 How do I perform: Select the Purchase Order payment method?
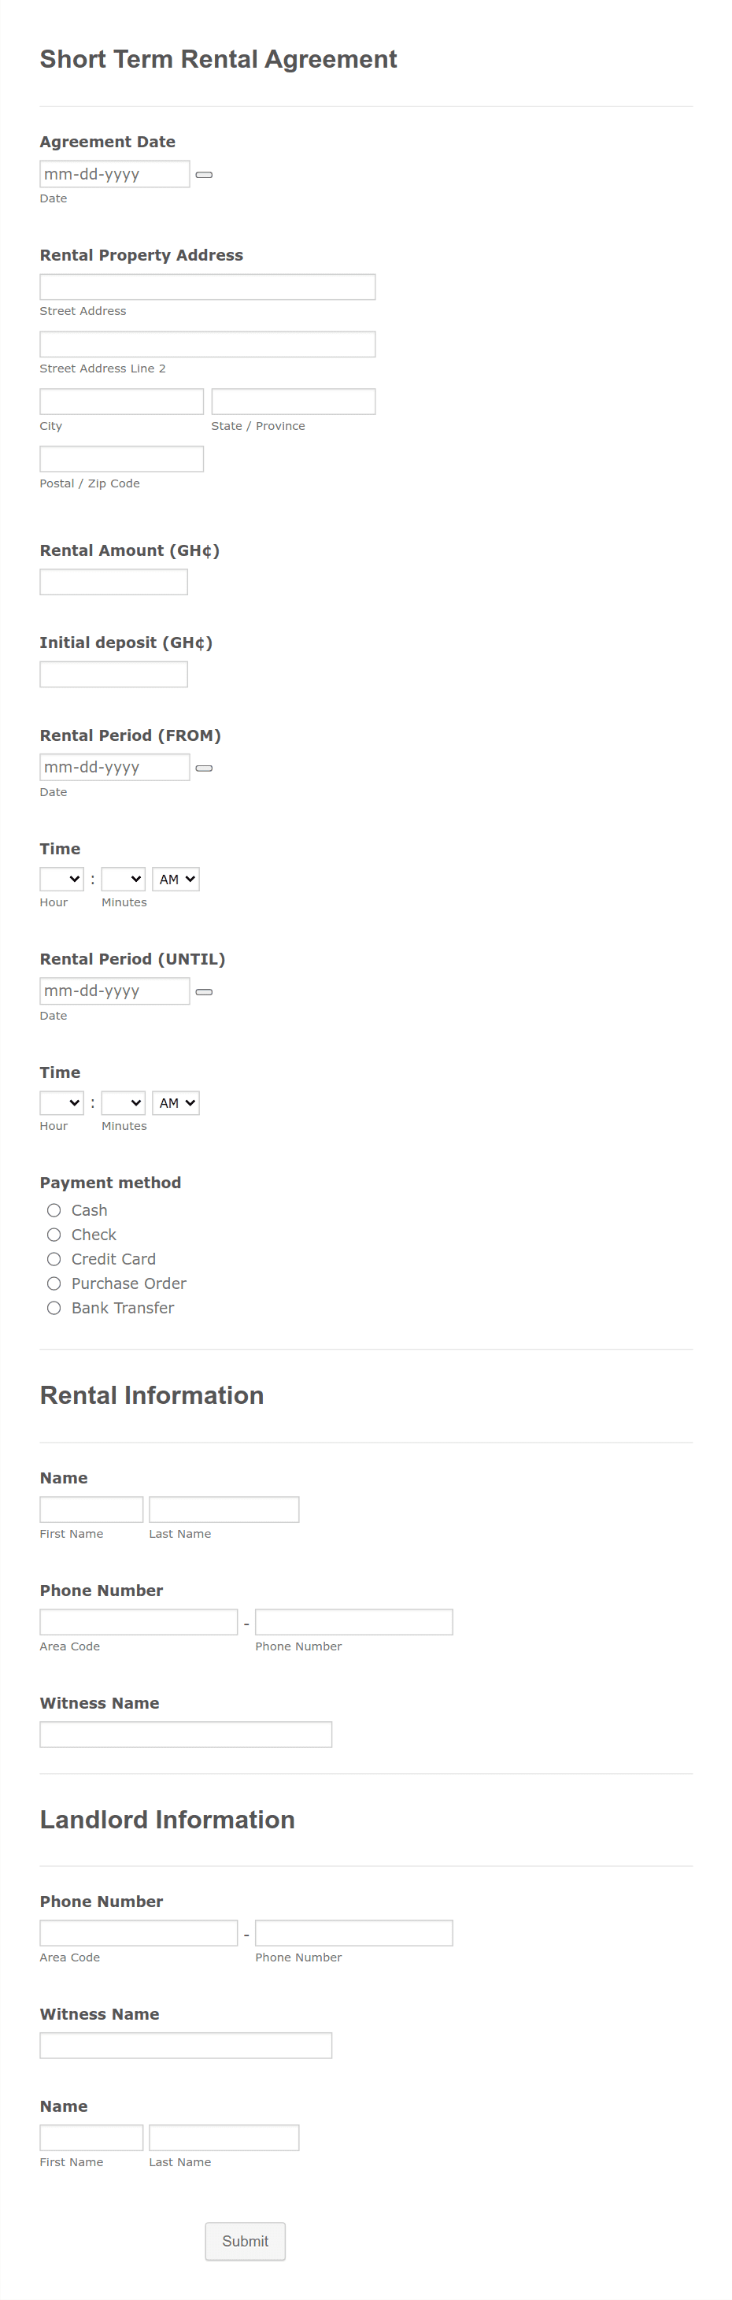tap(54, 1283)
